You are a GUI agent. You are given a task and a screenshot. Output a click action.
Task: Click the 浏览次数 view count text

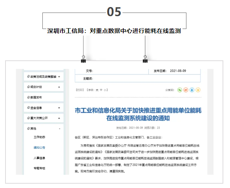click(x=152, y=128)
